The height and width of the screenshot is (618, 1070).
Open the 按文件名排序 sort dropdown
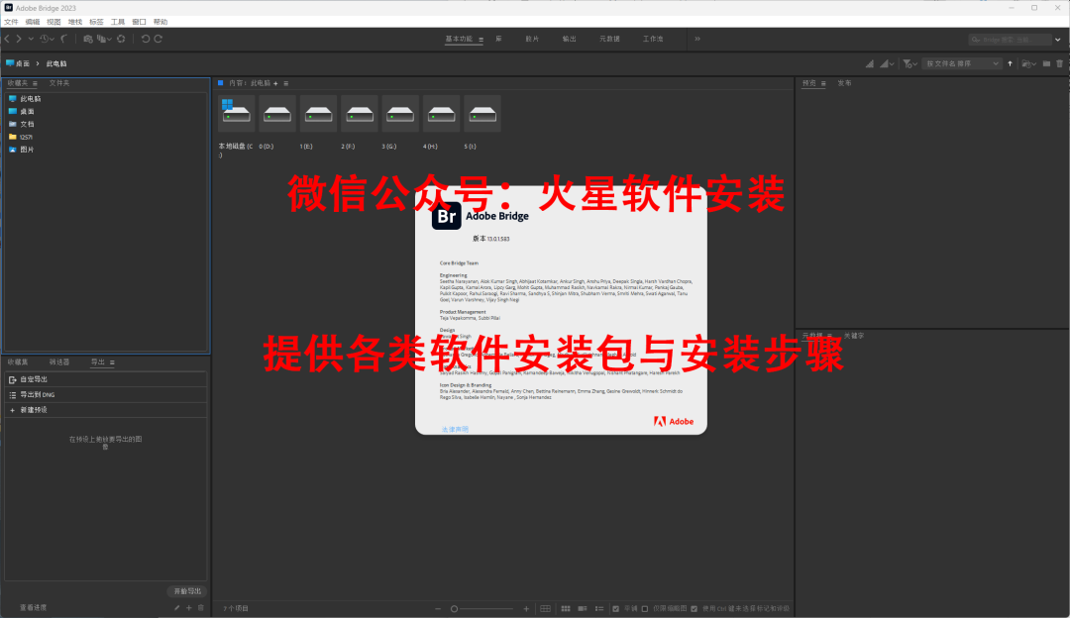(x=962, y=63)
